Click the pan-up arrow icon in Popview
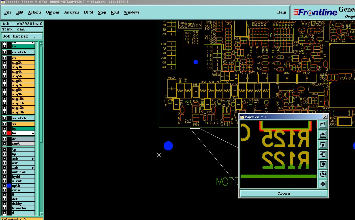The width and height of the screenshot is (355, 220). pos(323,135)
